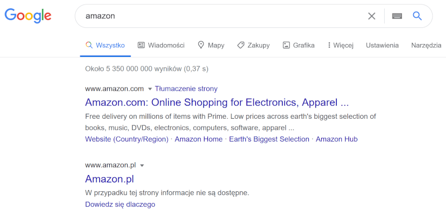Clear the search box with X icon
The height and width of the screenshot is (213, 446).
click(371, 16)
